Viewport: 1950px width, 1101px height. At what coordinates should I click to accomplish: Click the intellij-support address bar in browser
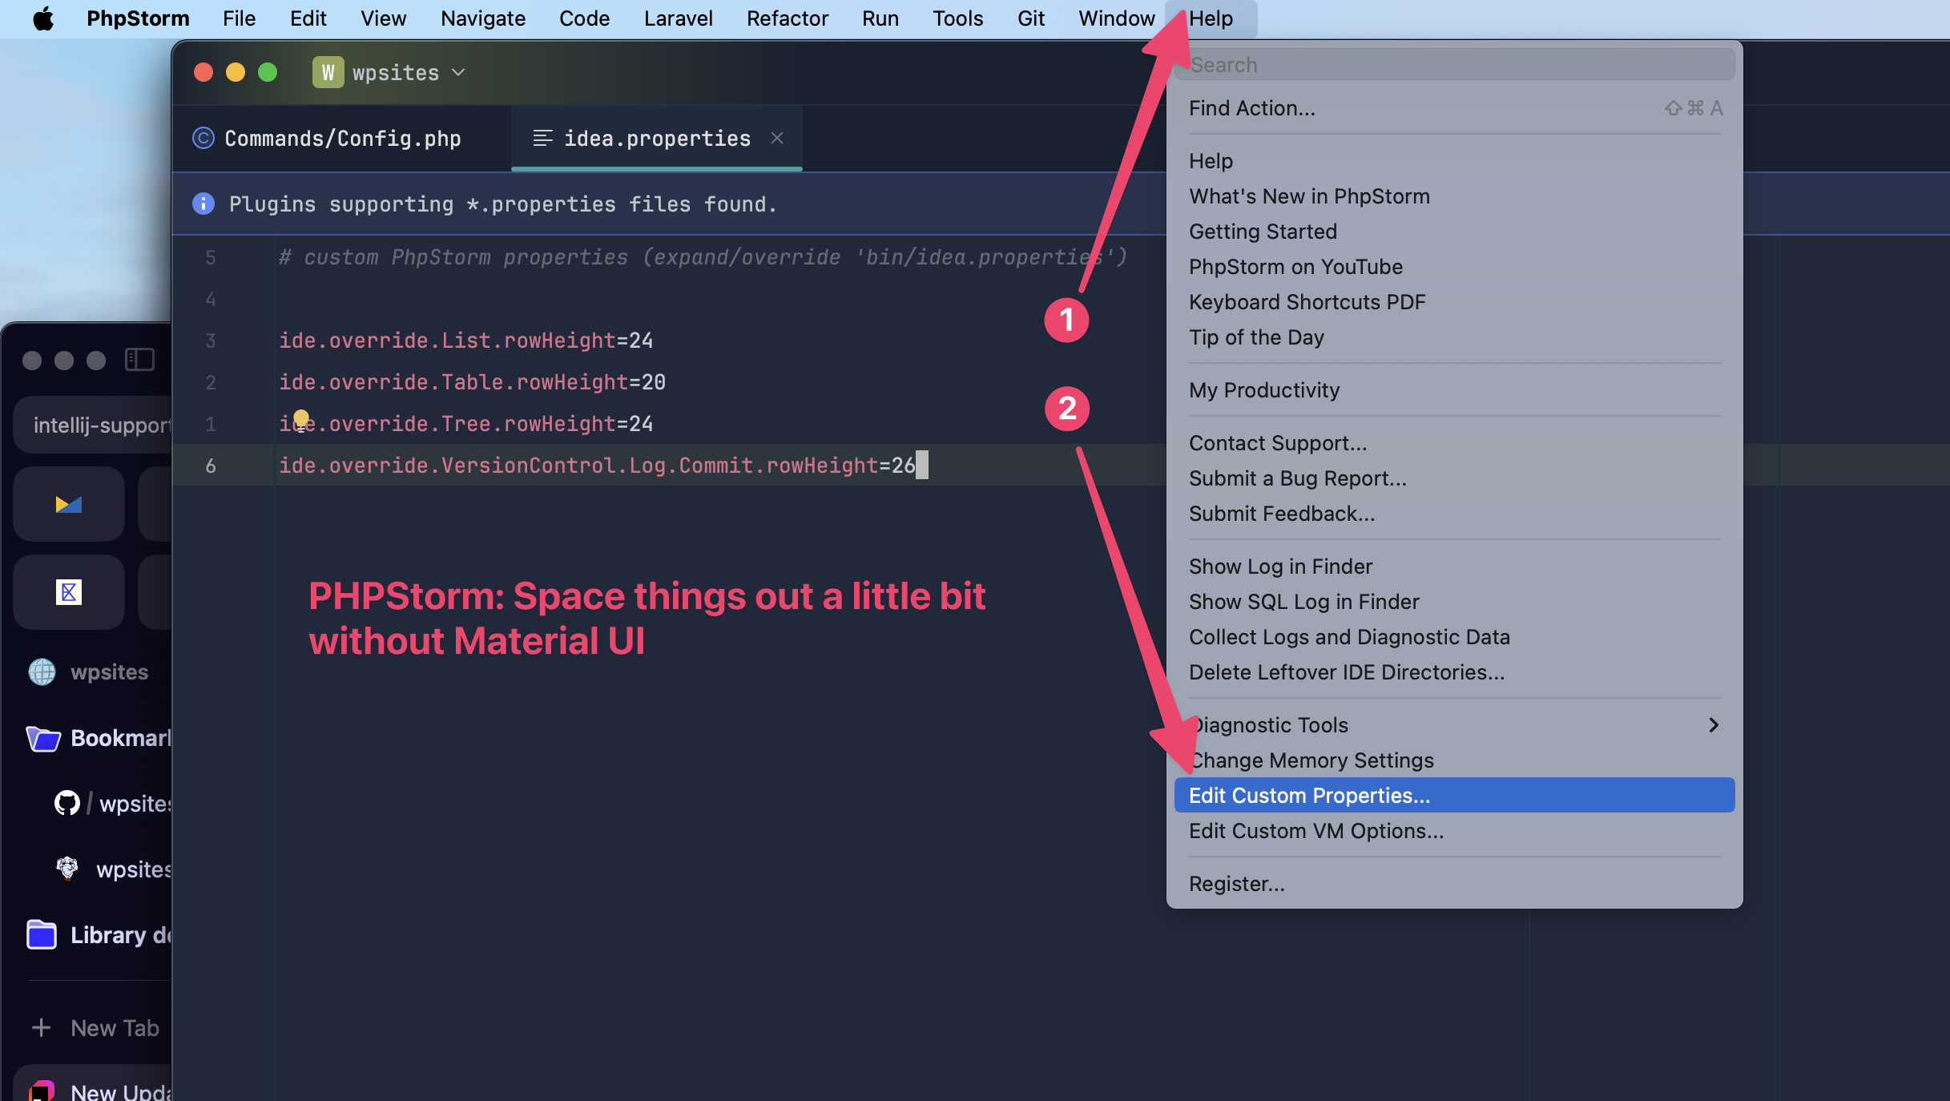click(93, 425)
